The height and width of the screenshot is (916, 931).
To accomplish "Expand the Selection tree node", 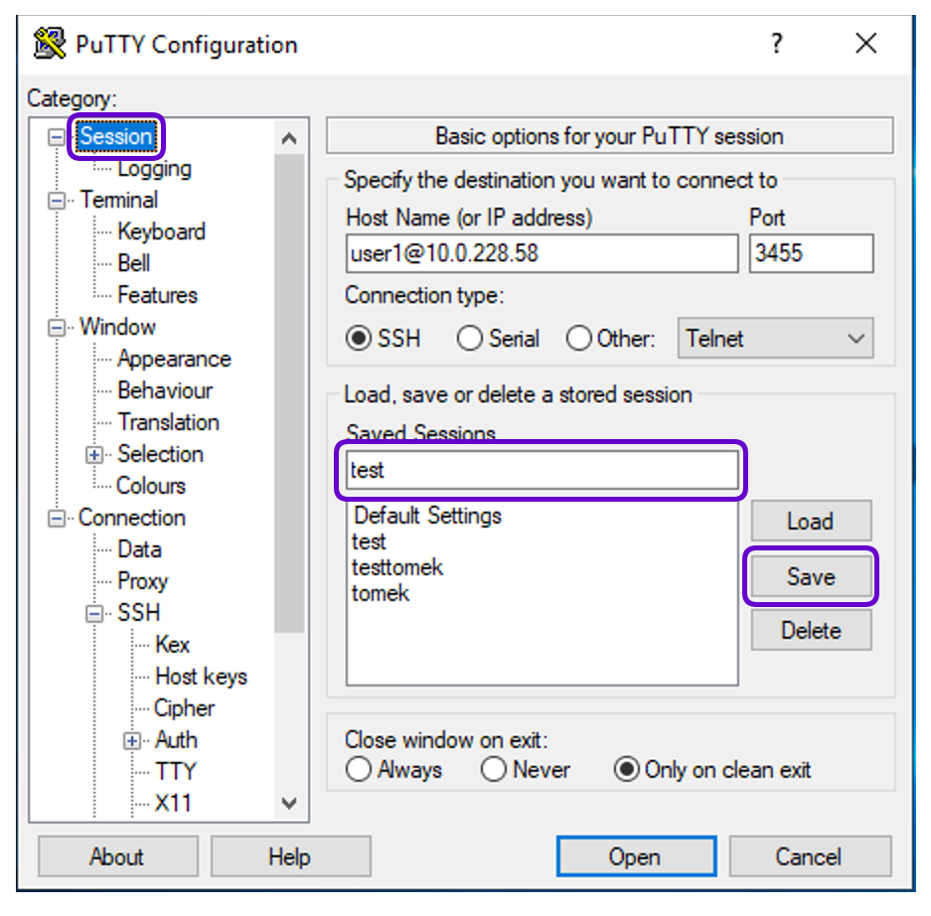I will (95, 455).
